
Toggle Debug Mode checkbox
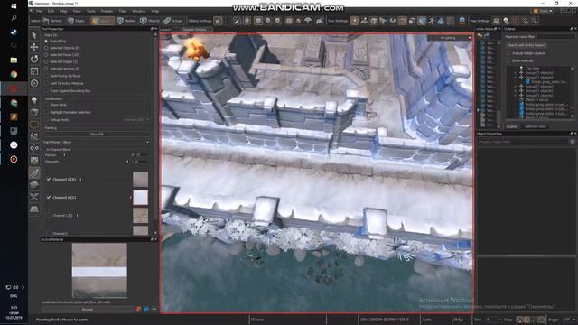pyautogui.click(x=46, y=120)
